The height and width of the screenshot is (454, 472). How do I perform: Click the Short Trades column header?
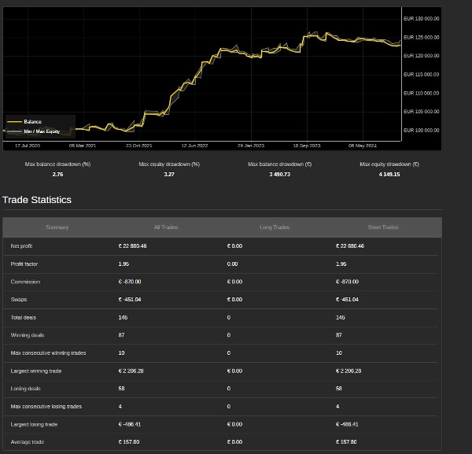tap(383, 227)
